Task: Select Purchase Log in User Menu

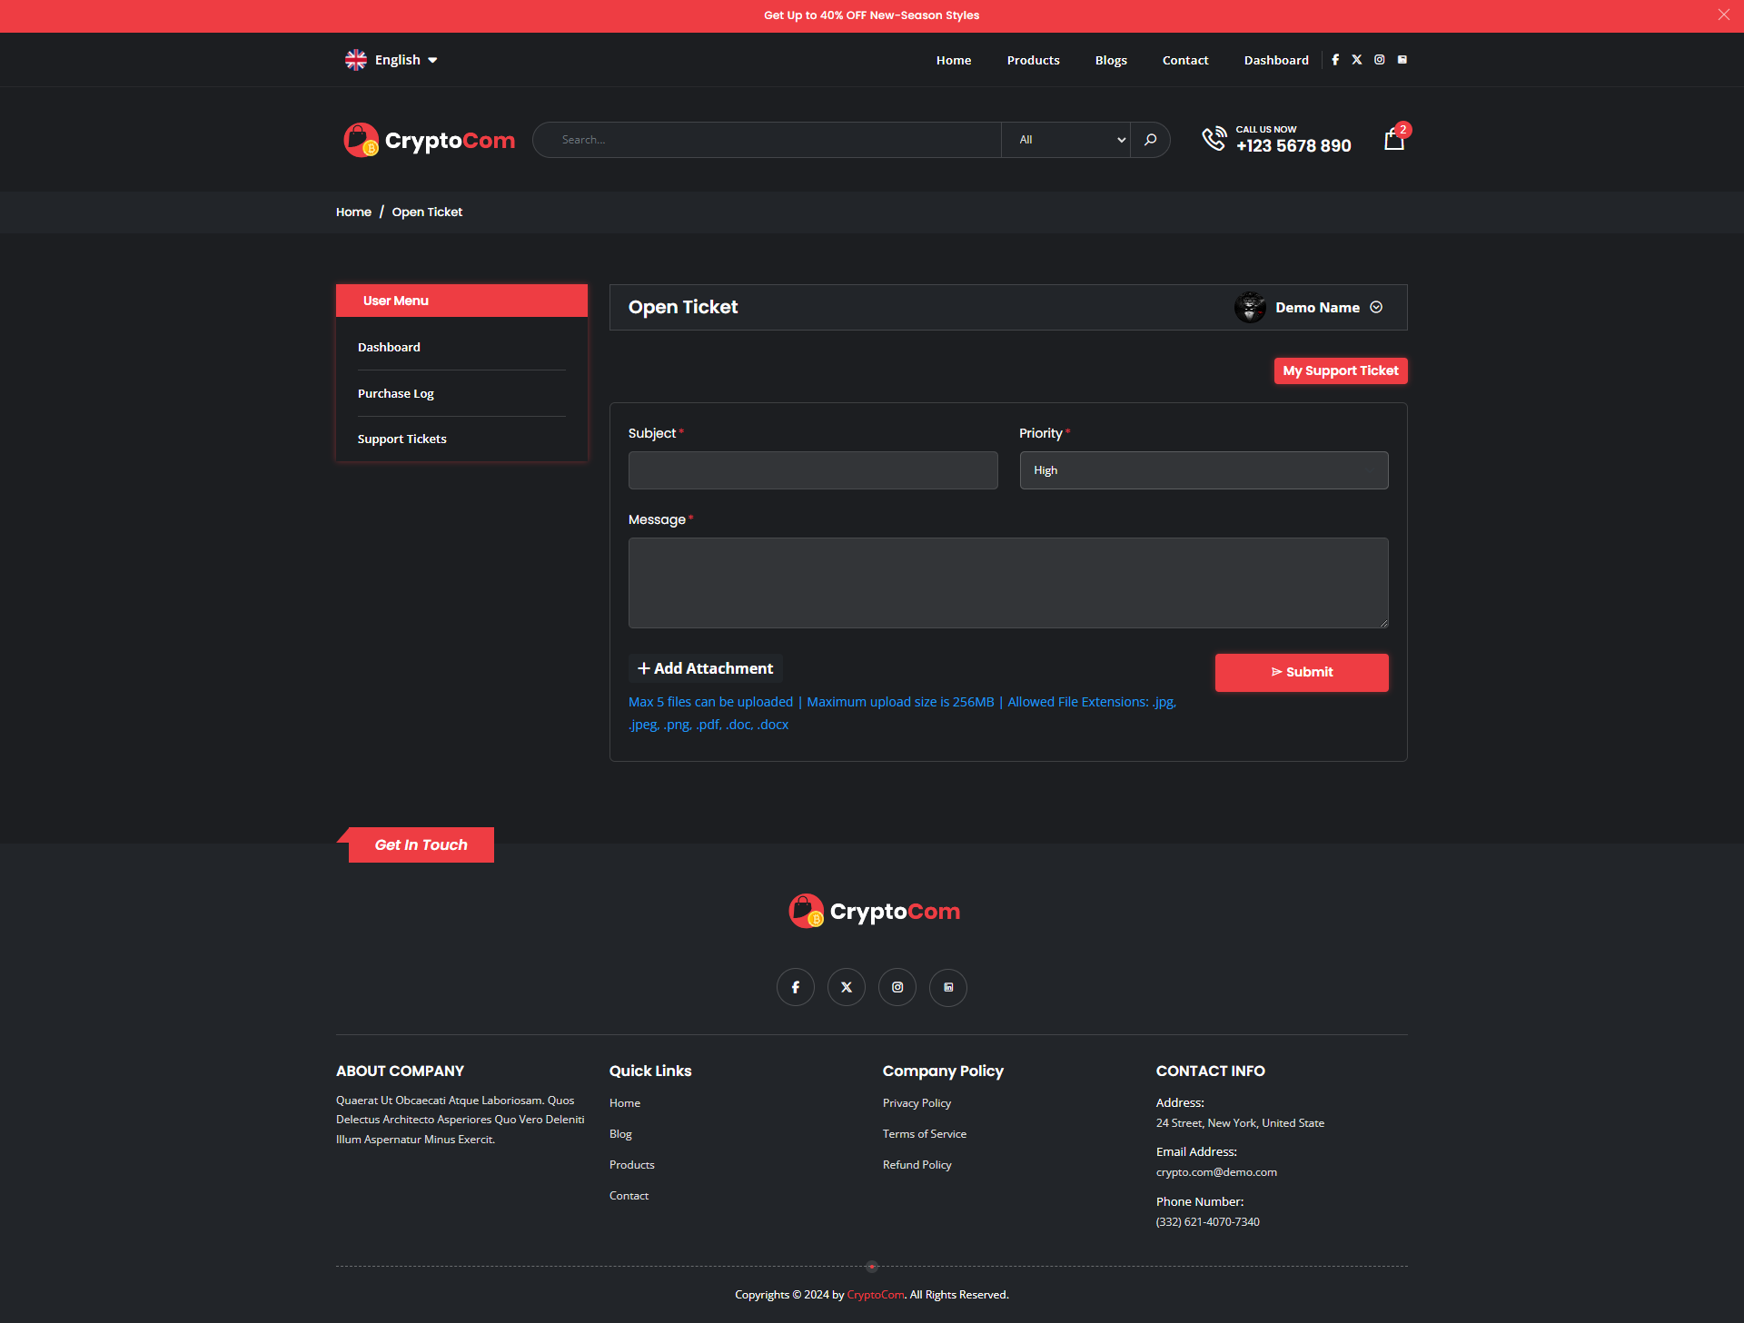Action: point(396,393)
